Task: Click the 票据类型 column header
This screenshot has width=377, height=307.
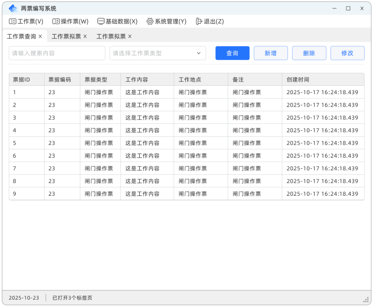Action: (100, 79)
